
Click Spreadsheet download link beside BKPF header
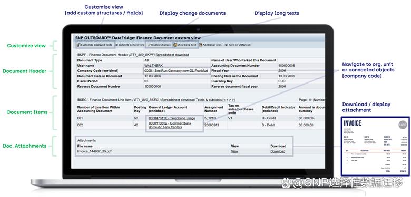point(172,55)
